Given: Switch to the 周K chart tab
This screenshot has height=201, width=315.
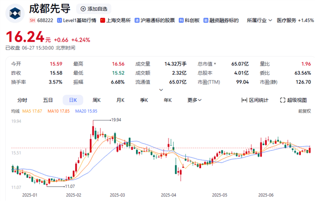Looking at the screenshot, I should [97, 100].
